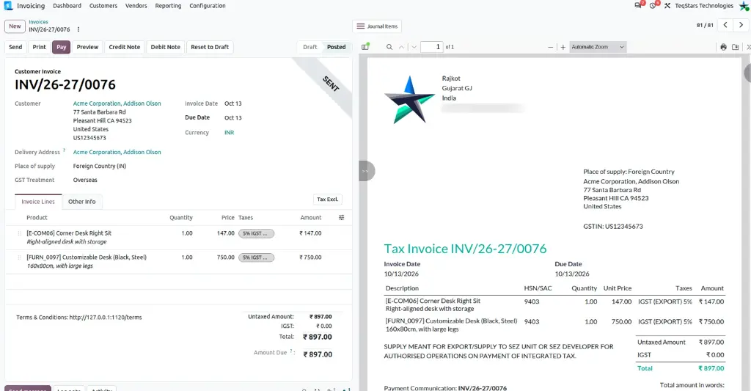Click the Debit Note button
Viewport: 751px width, 391px height.
pyautogui.click(x=166, y=47)
